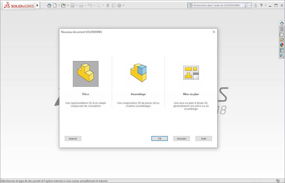Select the Pièce part icon
Viewport: 285px width, 183px height.
pos(85,74)
